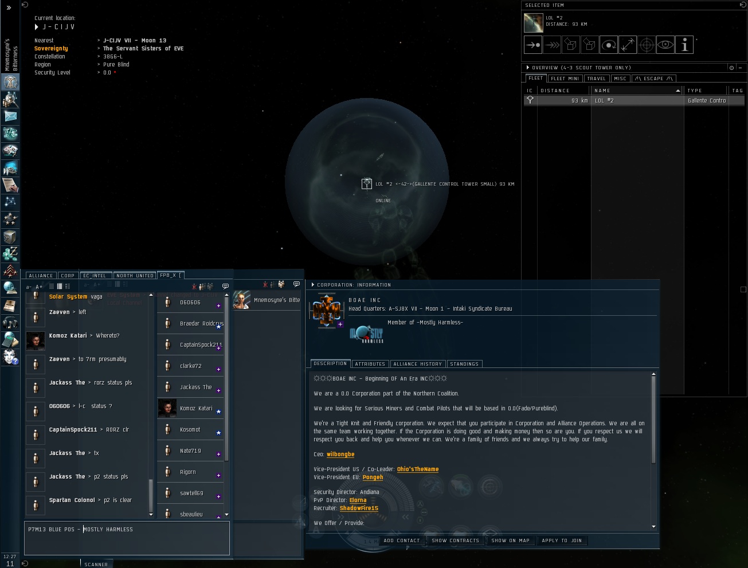Viewport: 748px width, 568px height.
Task: Open the character sheet from the sidebar
Action: click(x=10, y=82)
